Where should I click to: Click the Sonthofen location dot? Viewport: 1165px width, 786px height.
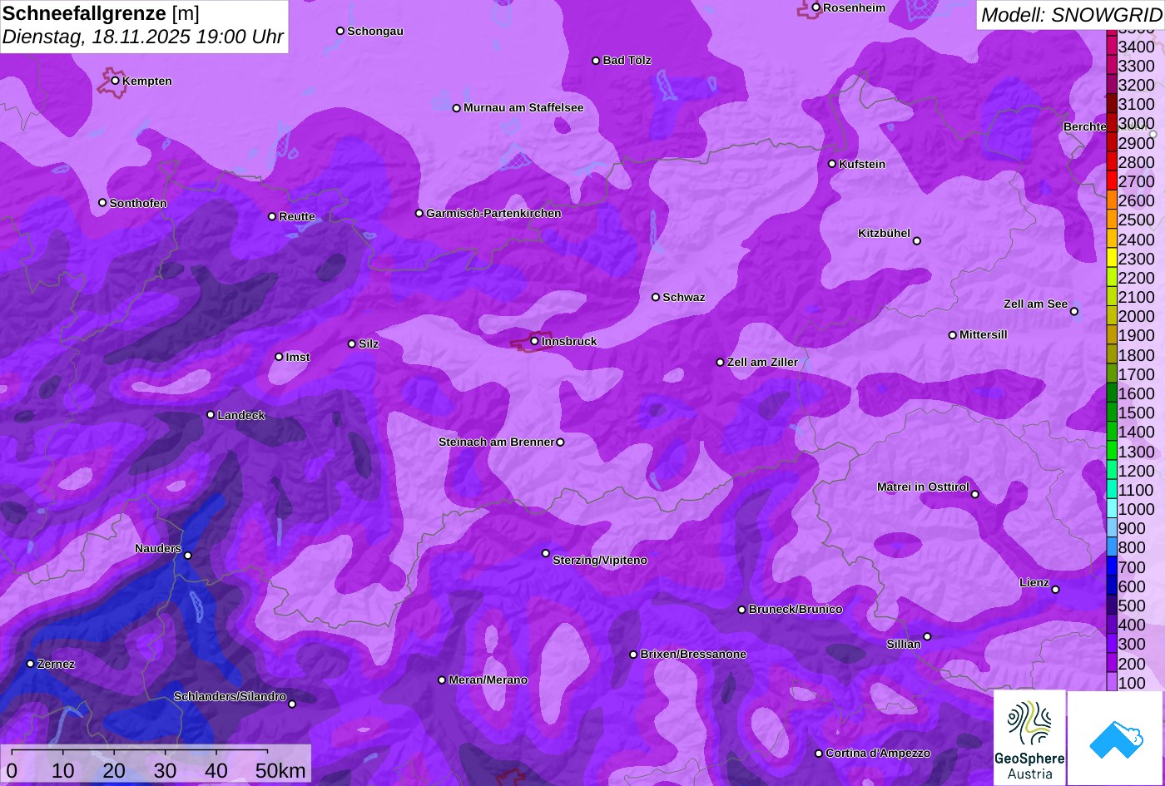[x=102, y=203]
